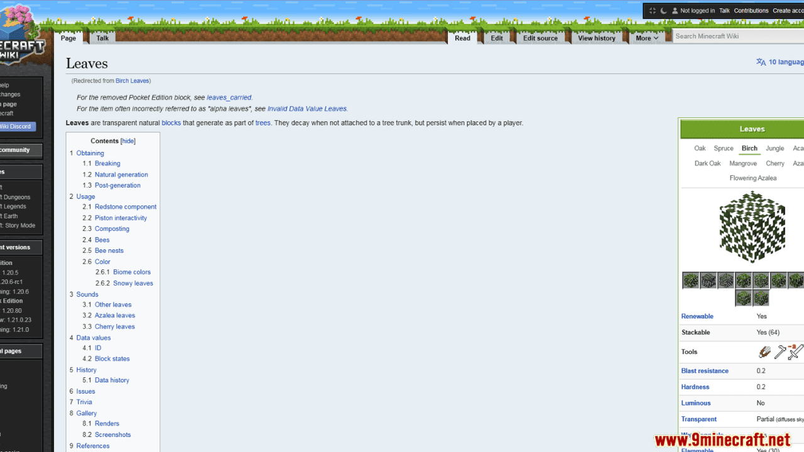Open the large birch leaves block render

click(x=752, y=227)
